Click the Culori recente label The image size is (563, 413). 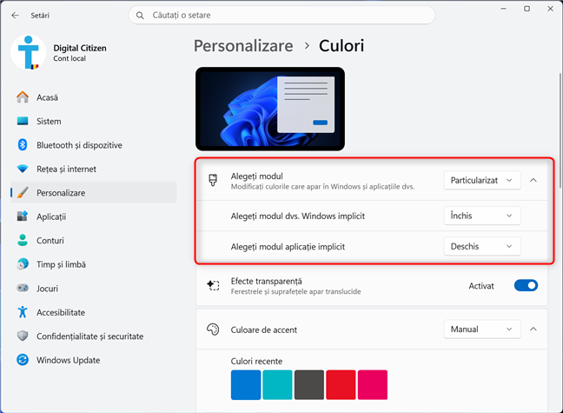point(256,361)
